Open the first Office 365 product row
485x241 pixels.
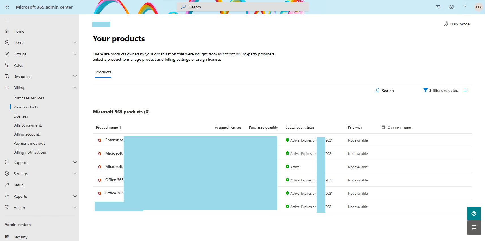point(282,180)
